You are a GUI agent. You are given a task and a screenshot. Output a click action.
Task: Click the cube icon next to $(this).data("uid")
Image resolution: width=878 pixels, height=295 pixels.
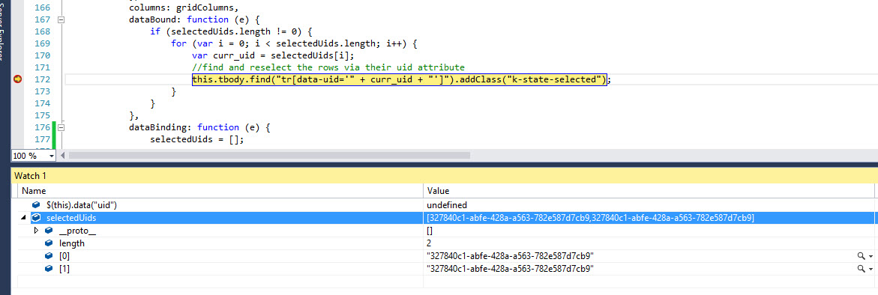[37, 205]
